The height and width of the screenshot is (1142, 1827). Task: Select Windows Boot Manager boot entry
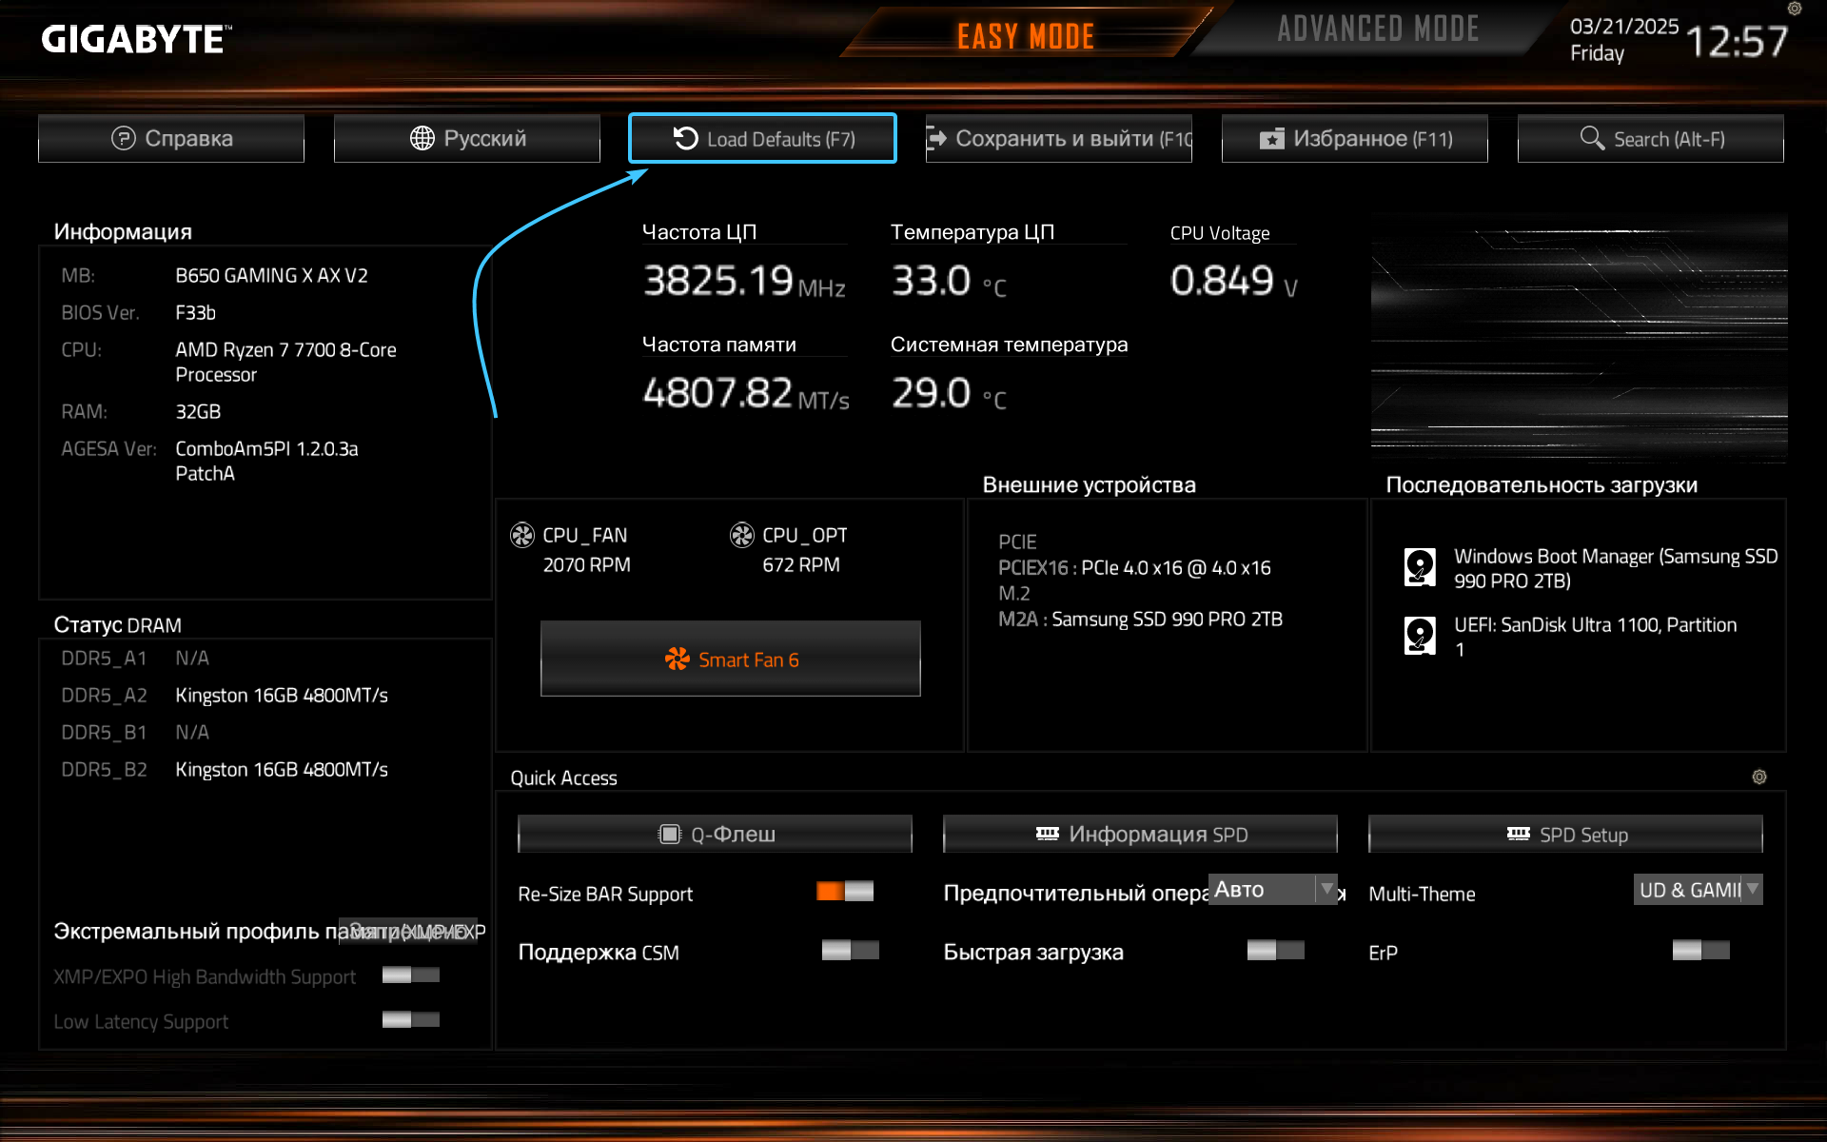1591,568
